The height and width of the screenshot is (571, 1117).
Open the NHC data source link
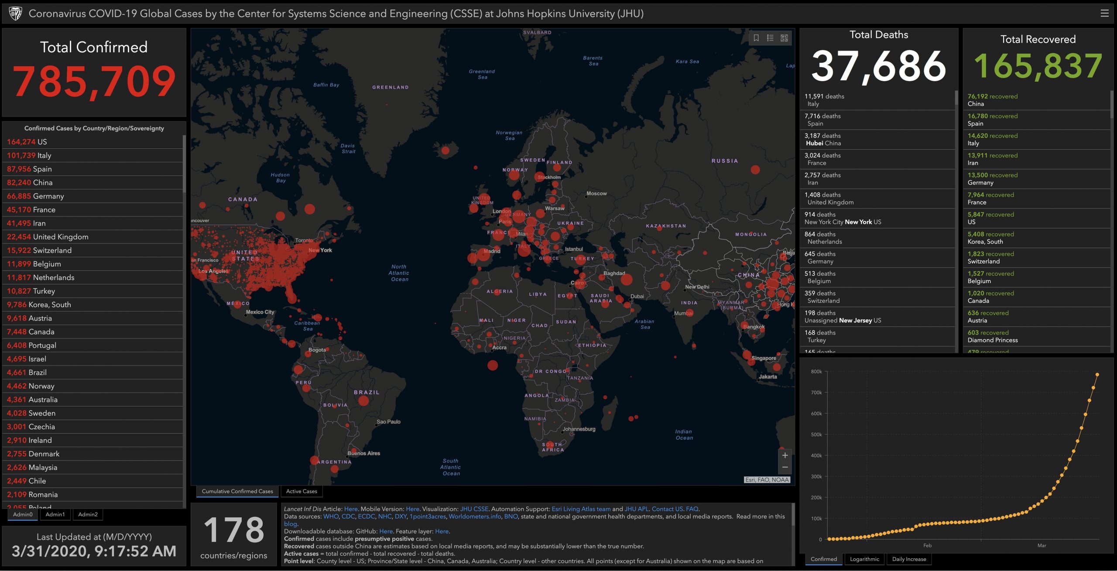click(385, 516)
